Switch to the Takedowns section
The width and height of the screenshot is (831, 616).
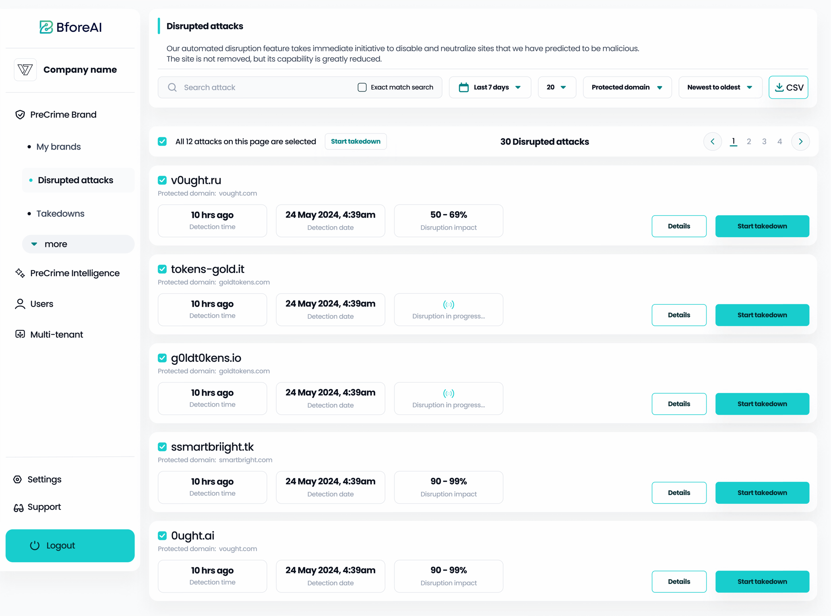(60, 214)
